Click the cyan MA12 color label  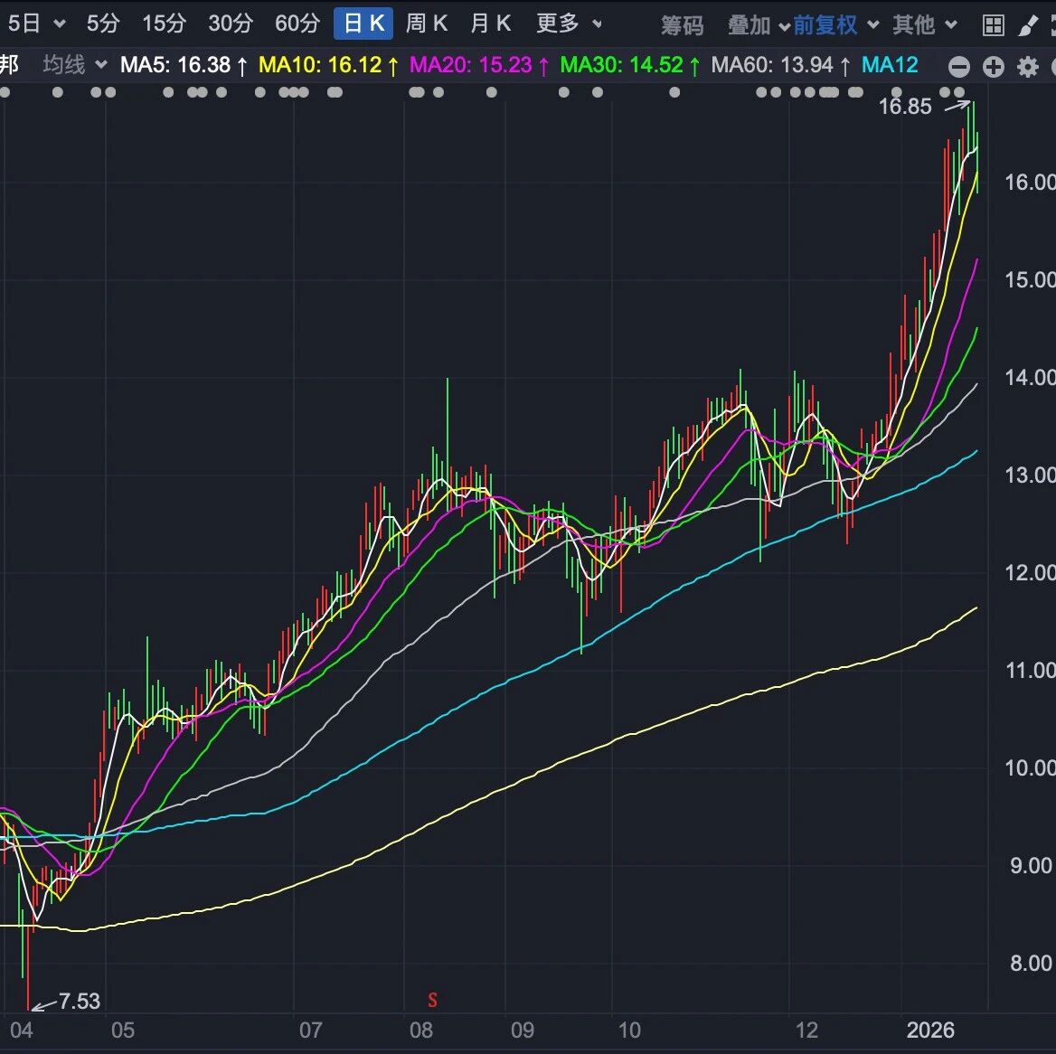pos(890,65)
